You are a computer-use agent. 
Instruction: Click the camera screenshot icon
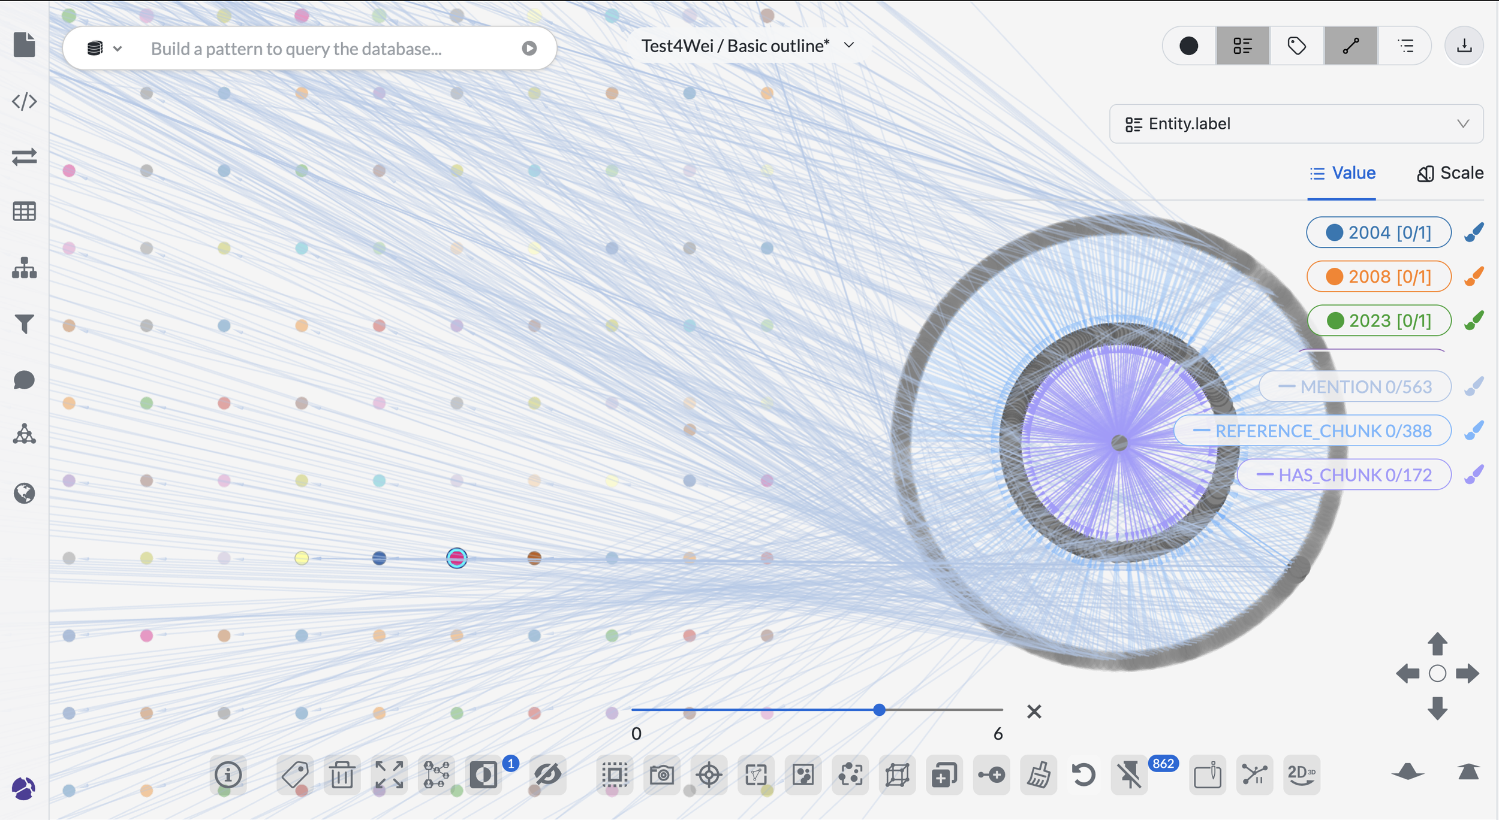click(x=662, y=775)
